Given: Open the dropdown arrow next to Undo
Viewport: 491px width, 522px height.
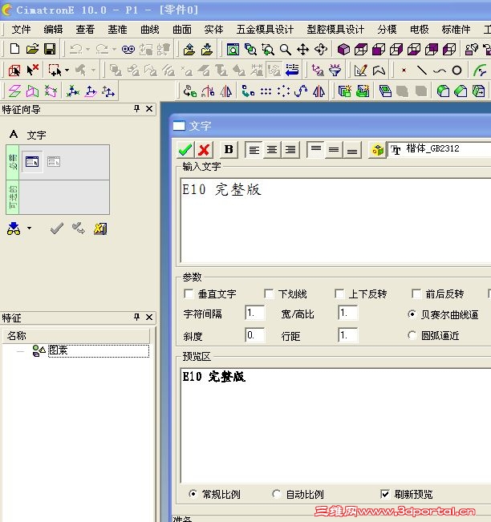Looking at the screenshot, I should pos(88,50).
